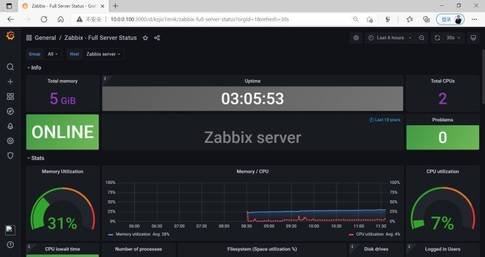
Task: Open the Grafana home logo
Action: [10, 35]
